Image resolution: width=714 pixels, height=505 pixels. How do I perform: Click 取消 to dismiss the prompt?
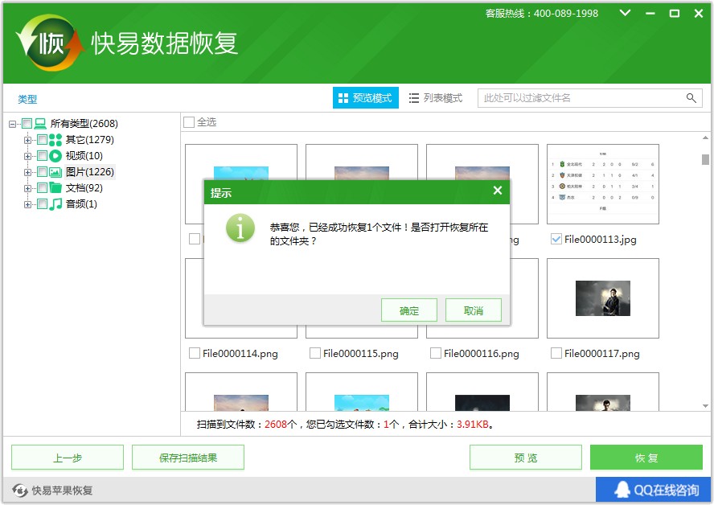click(474, 310)
